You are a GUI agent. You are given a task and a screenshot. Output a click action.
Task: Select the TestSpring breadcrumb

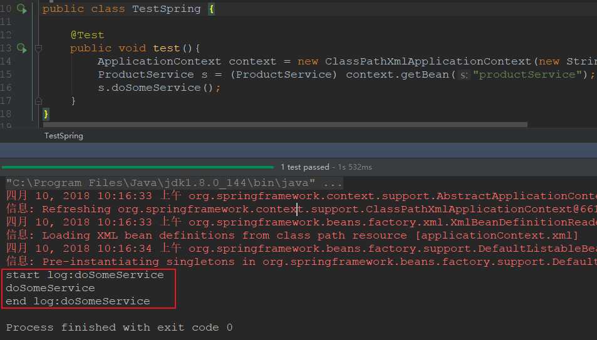(63, 136)
